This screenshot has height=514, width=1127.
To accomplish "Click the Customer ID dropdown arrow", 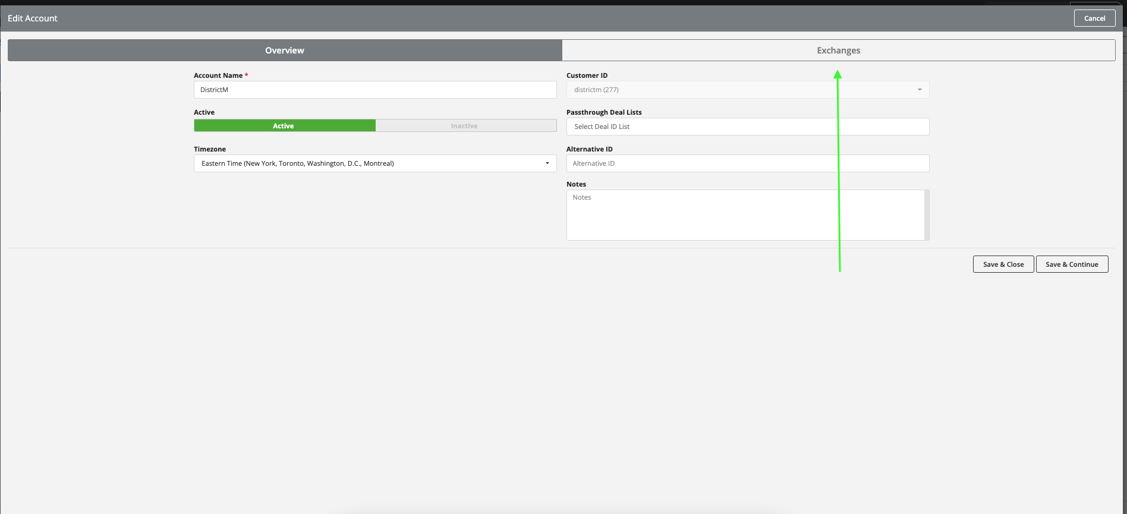I will (920, 90).
